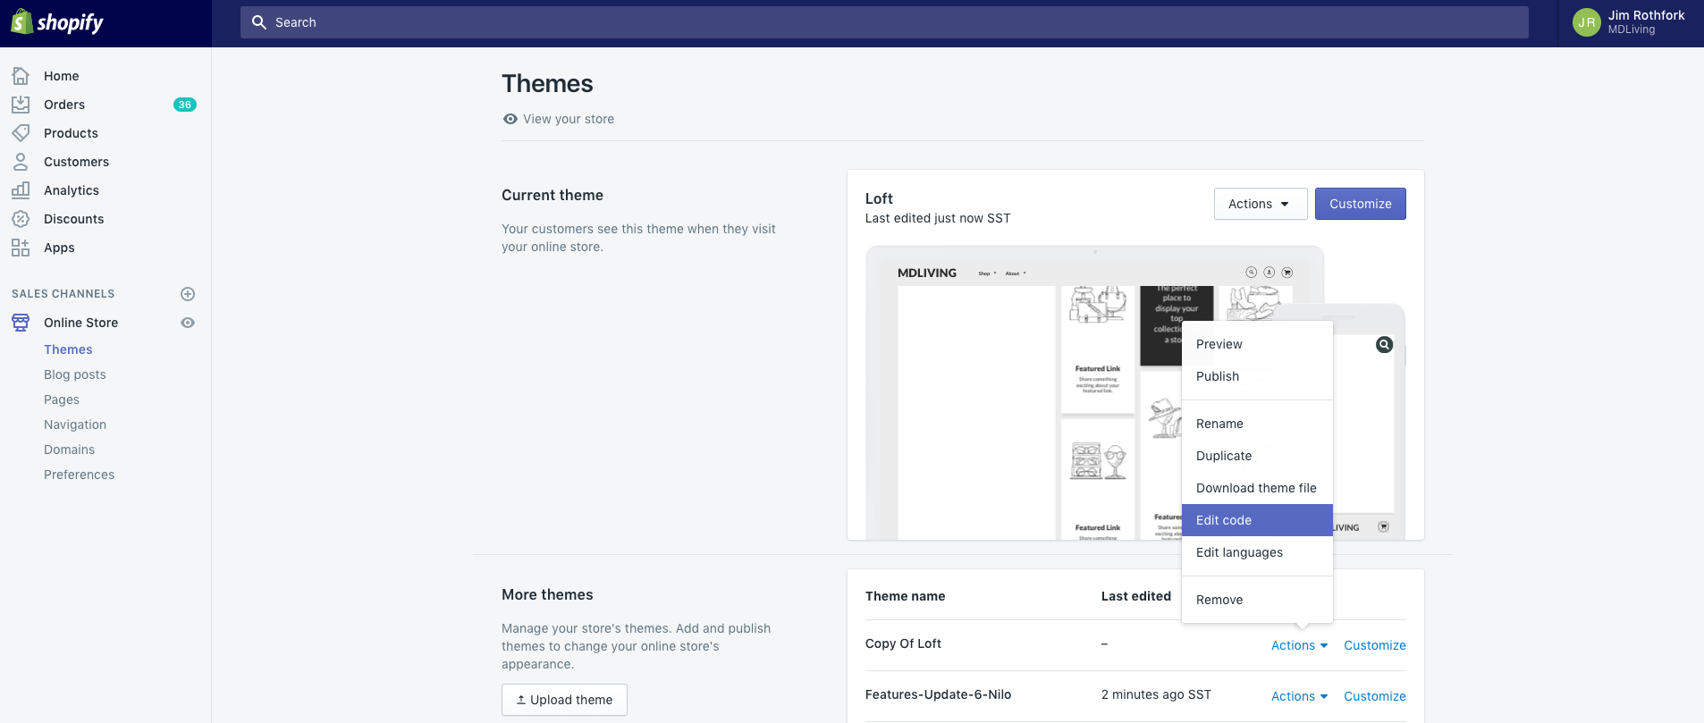Click the Products tag icon

click(x=21, y=133)
